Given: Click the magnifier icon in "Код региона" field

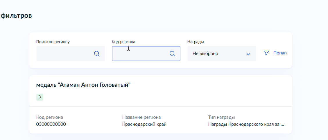Looking at the screenshot, I should click(172, 54).
